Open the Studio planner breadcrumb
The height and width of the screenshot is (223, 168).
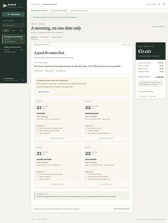point(35,4)
